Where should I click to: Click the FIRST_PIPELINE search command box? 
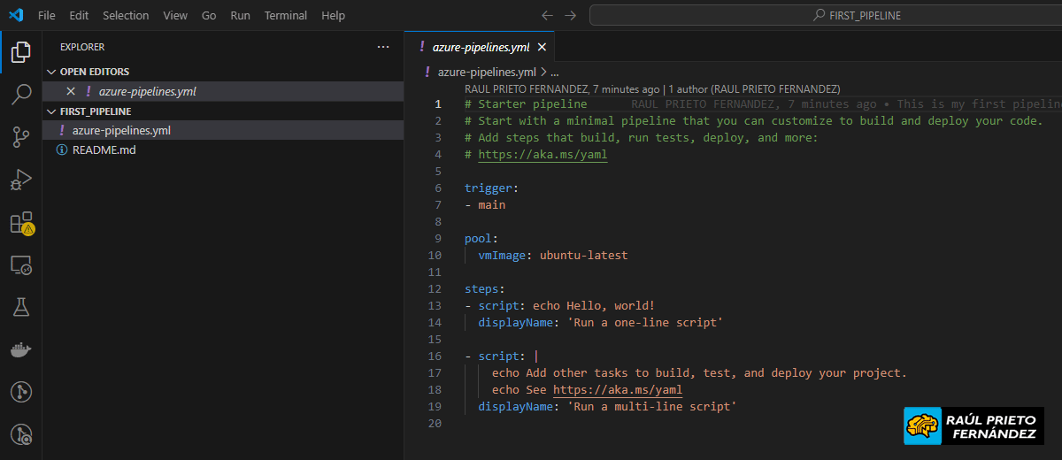[x=825, y=16]
